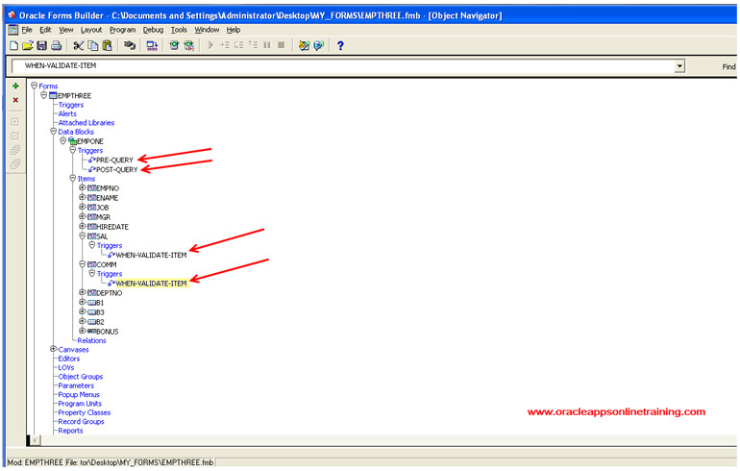Open the File menu
Viewport: 740px width, 471px height.
click(27, 30)
